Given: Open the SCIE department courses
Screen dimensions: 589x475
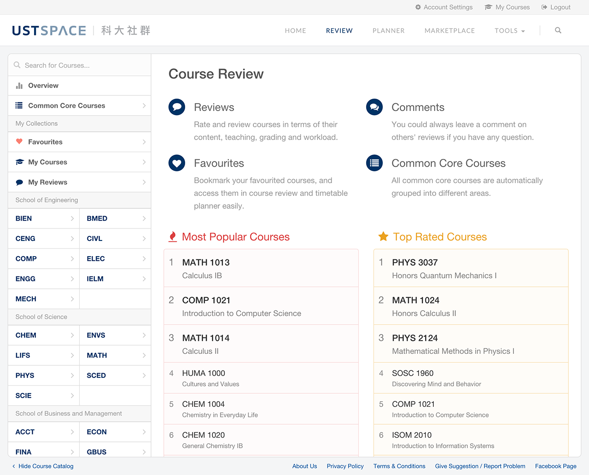Looking at the screenshot, I should tap(44, 396).
